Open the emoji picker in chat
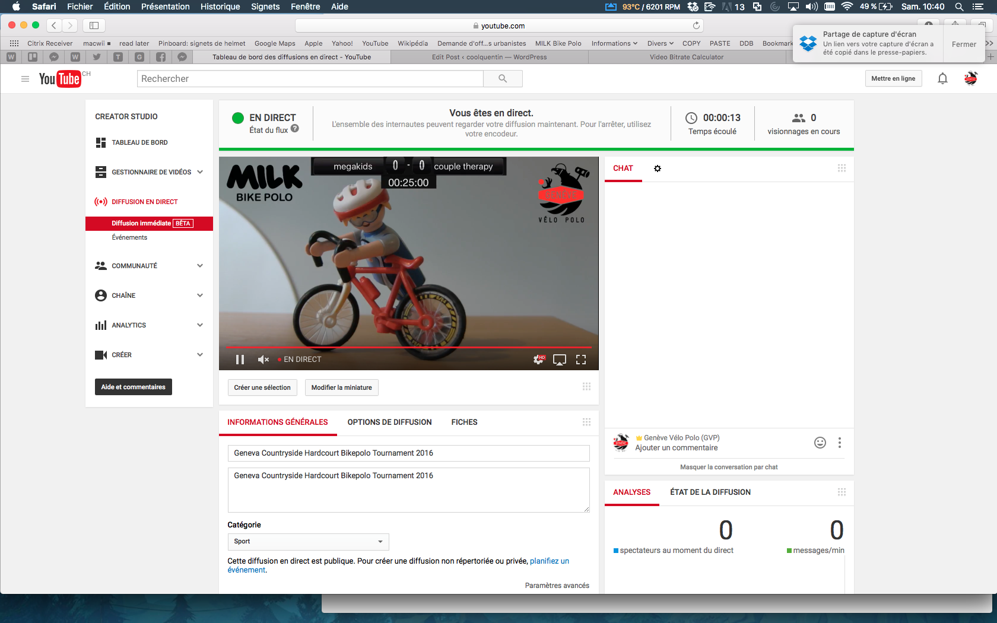The height and width of the screenshot is (623, 997). tap(820, 443)
